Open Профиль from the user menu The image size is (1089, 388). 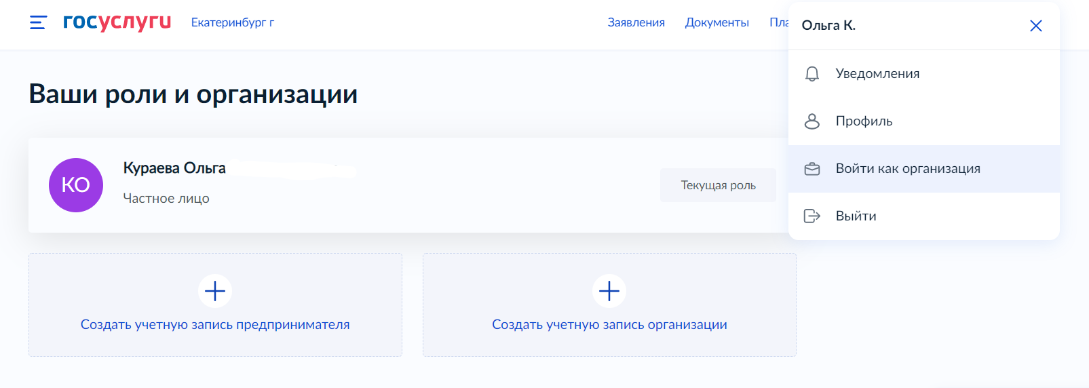924,121
